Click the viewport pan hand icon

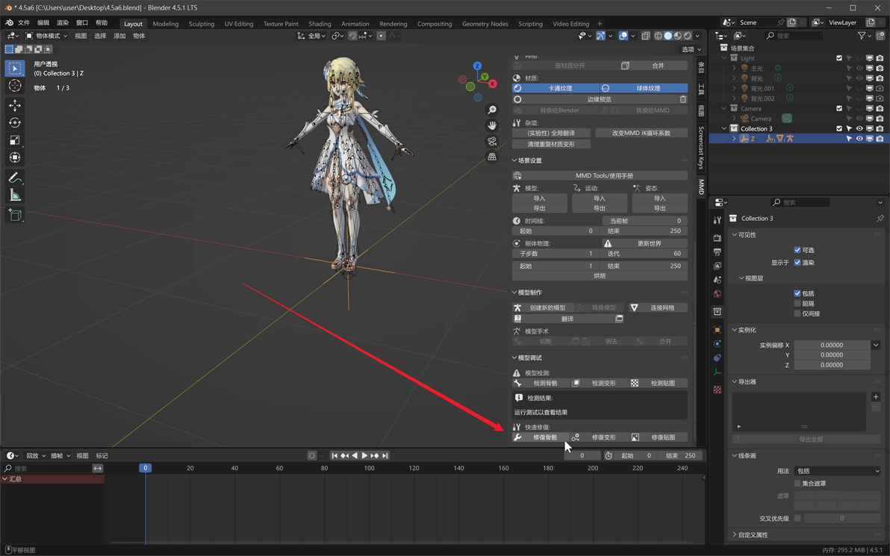492,125
